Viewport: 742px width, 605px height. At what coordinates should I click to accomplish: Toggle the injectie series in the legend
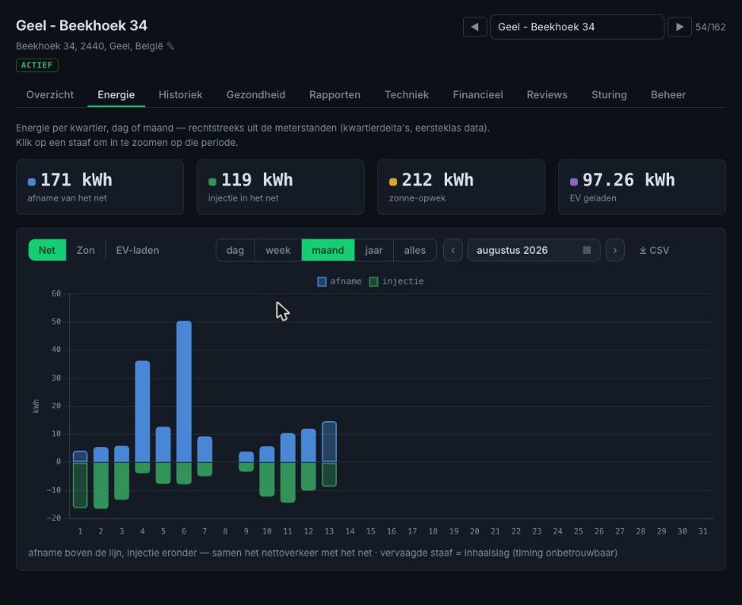pyautogui.click(x=396, y=281)
